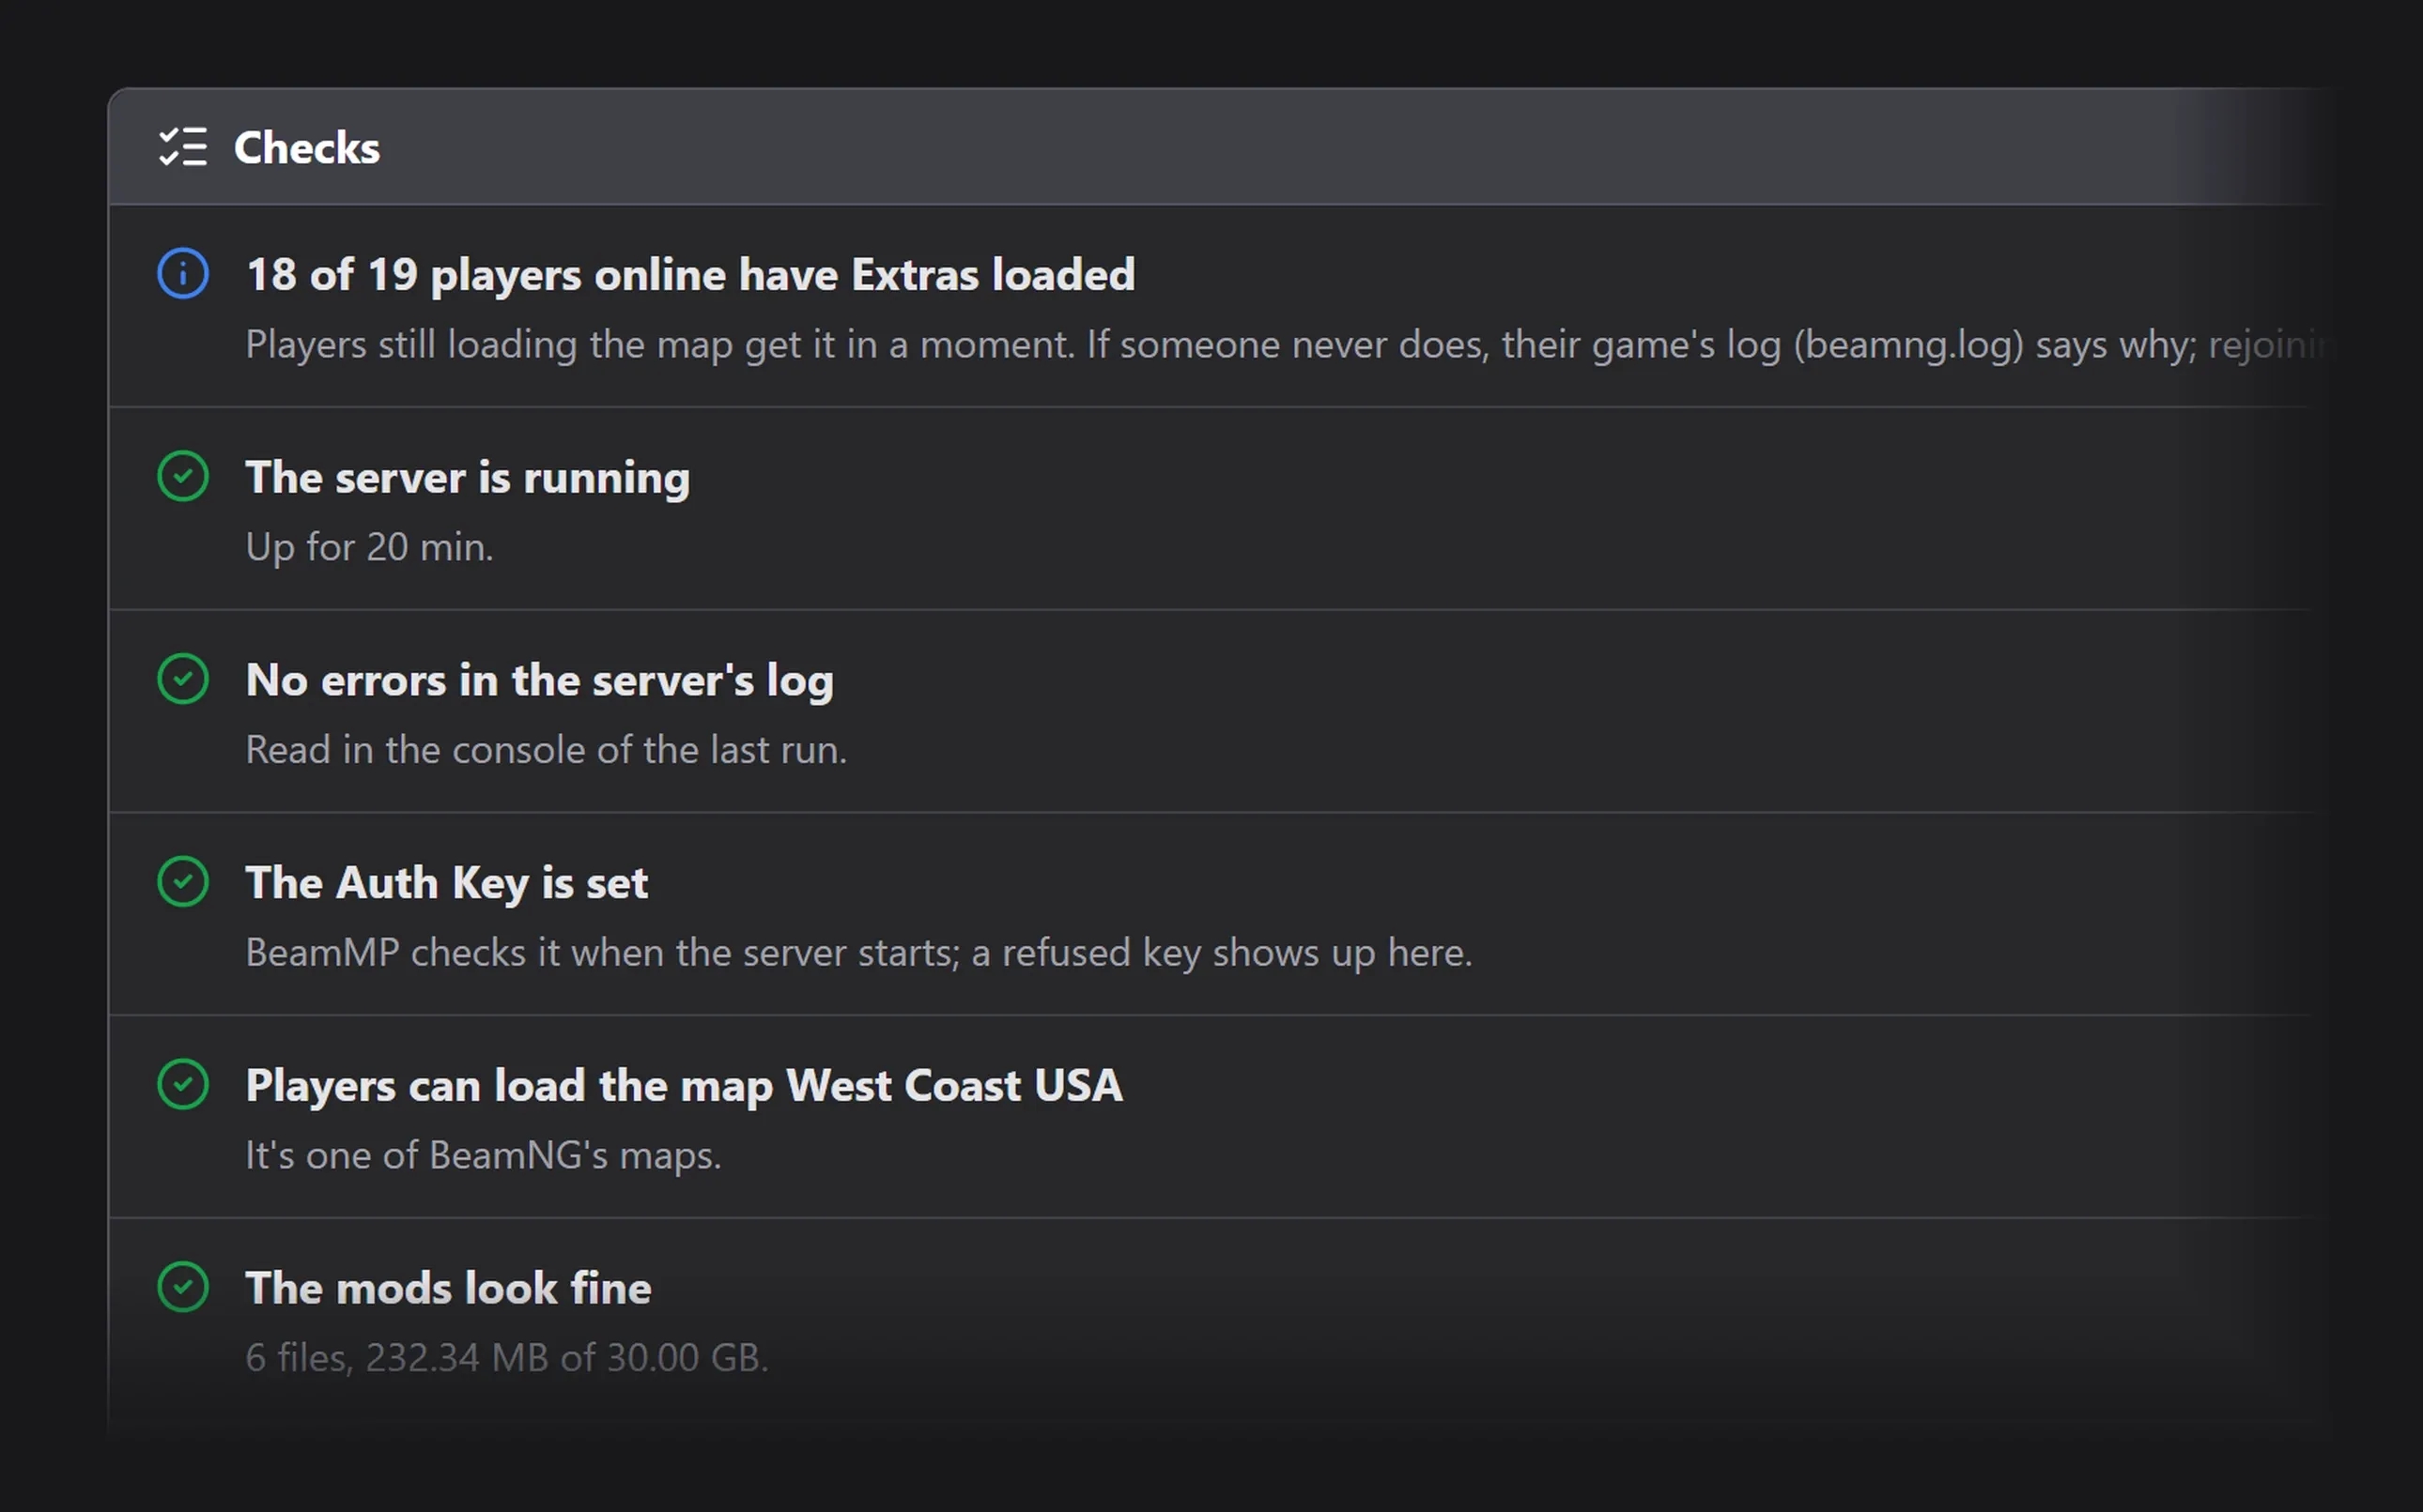Click the Checks checklist icon in header
2423x1512 pixels.
coord(183,147)
